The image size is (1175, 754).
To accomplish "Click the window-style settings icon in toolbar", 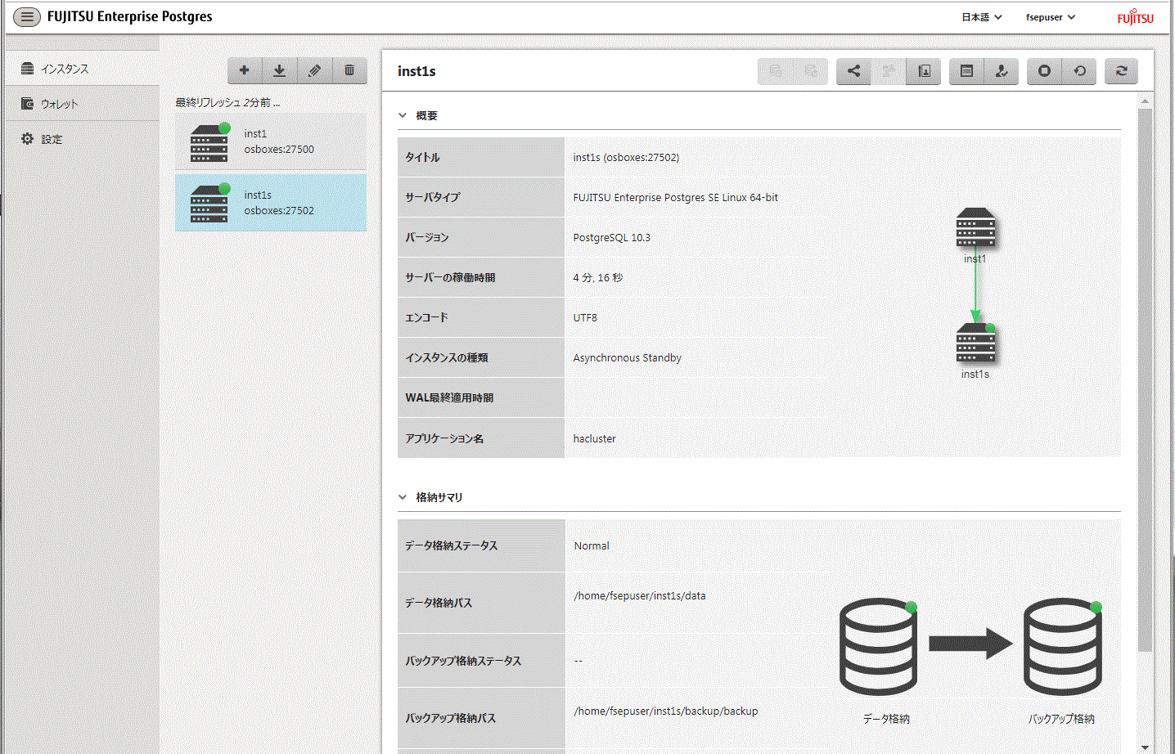I will tap(966, 71).
